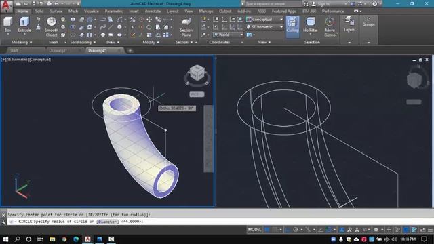Switch to the Solid ribbon tab

tap(39, 12)
